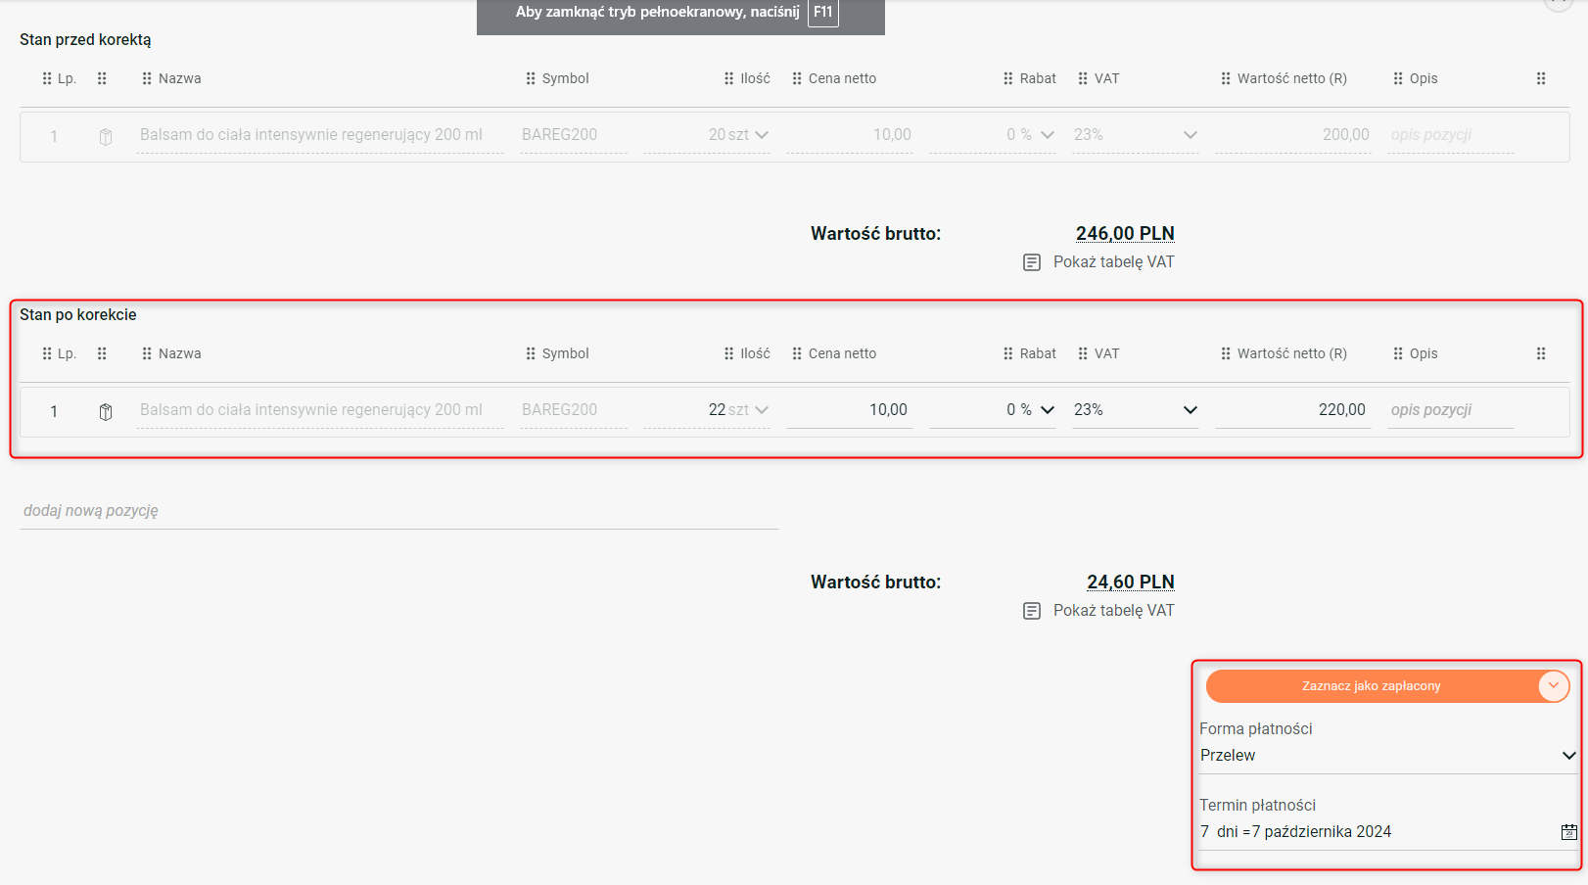Click the 'Cena netto' field showing 10,00 in the 'Stan po korekcie' row
1588x885 pixels.
coord(849,410)
